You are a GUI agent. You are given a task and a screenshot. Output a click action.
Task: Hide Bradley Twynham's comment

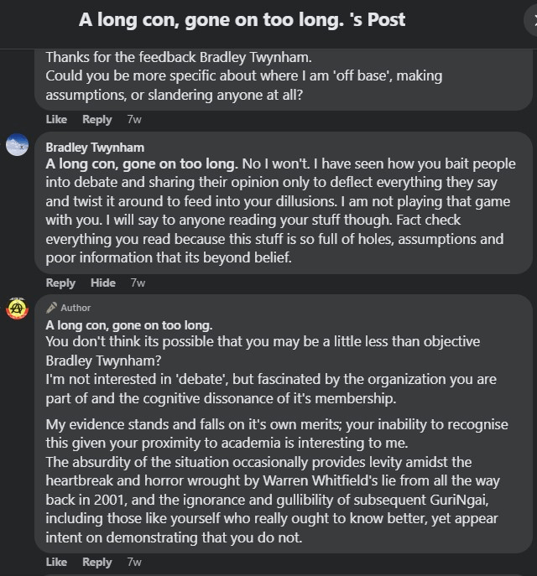pos(103,283)
